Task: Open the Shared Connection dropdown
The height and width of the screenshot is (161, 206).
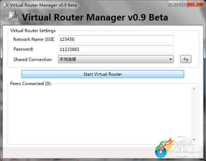Action: [116, 59]
